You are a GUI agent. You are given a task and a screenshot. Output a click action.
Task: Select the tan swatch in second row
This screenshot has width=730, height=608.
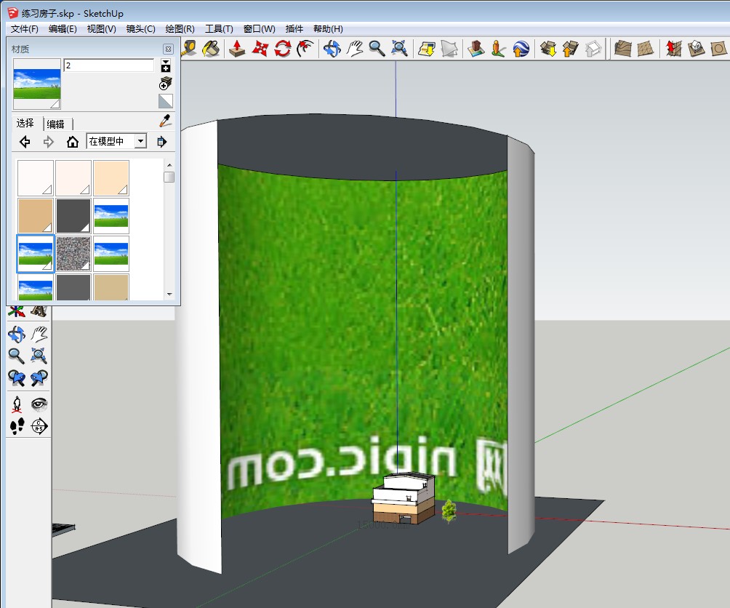coord(36,216)
